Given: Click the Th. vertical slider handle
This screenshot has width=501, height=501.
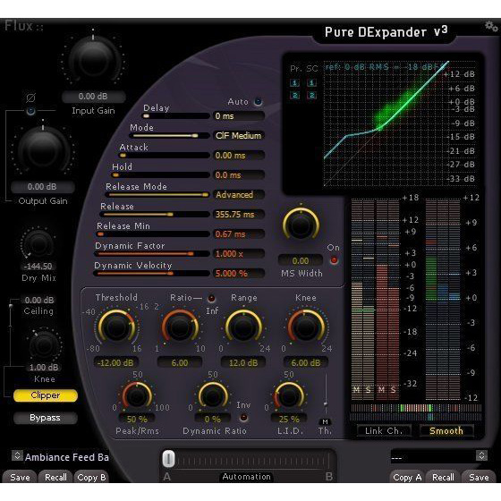Looking at the screenshot, I should (x=326, y=404).
